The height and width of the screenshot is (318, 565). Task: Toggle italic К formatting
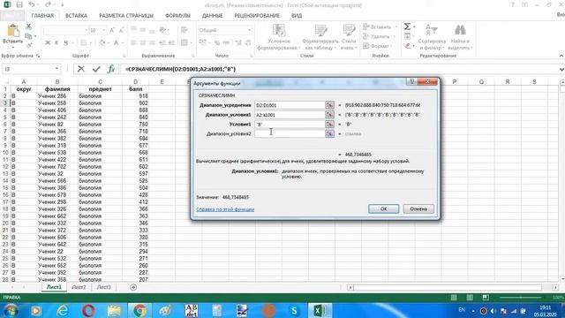coord(56,43)
